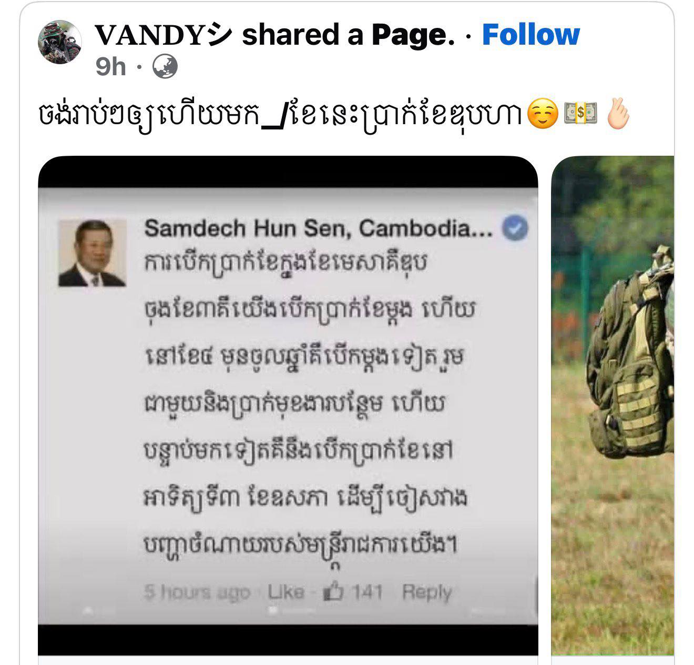Click the VANDY profile name
This screenshot has height=665, width=694.
point(164,35)
